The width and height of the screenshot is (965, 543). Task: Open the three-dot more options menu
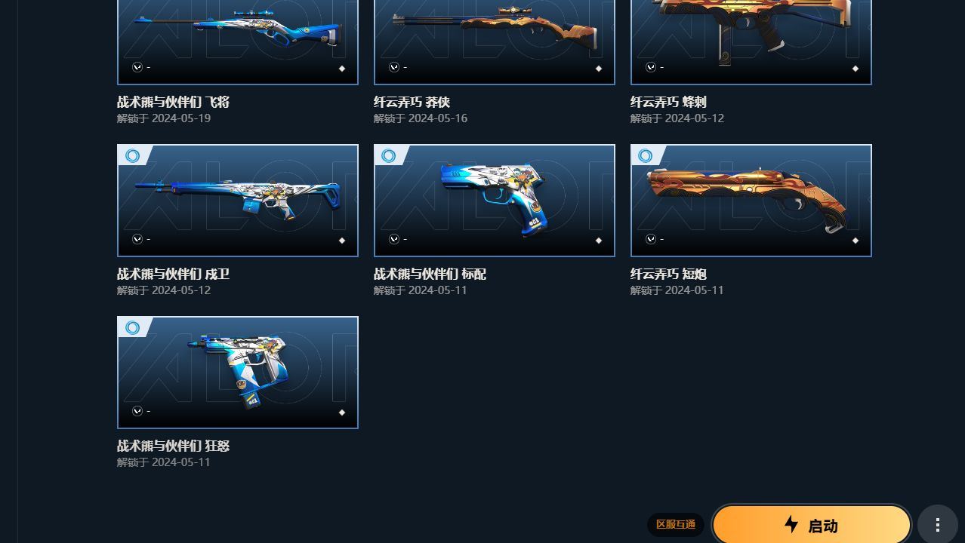pyautogui.click(x=938, y=525)
